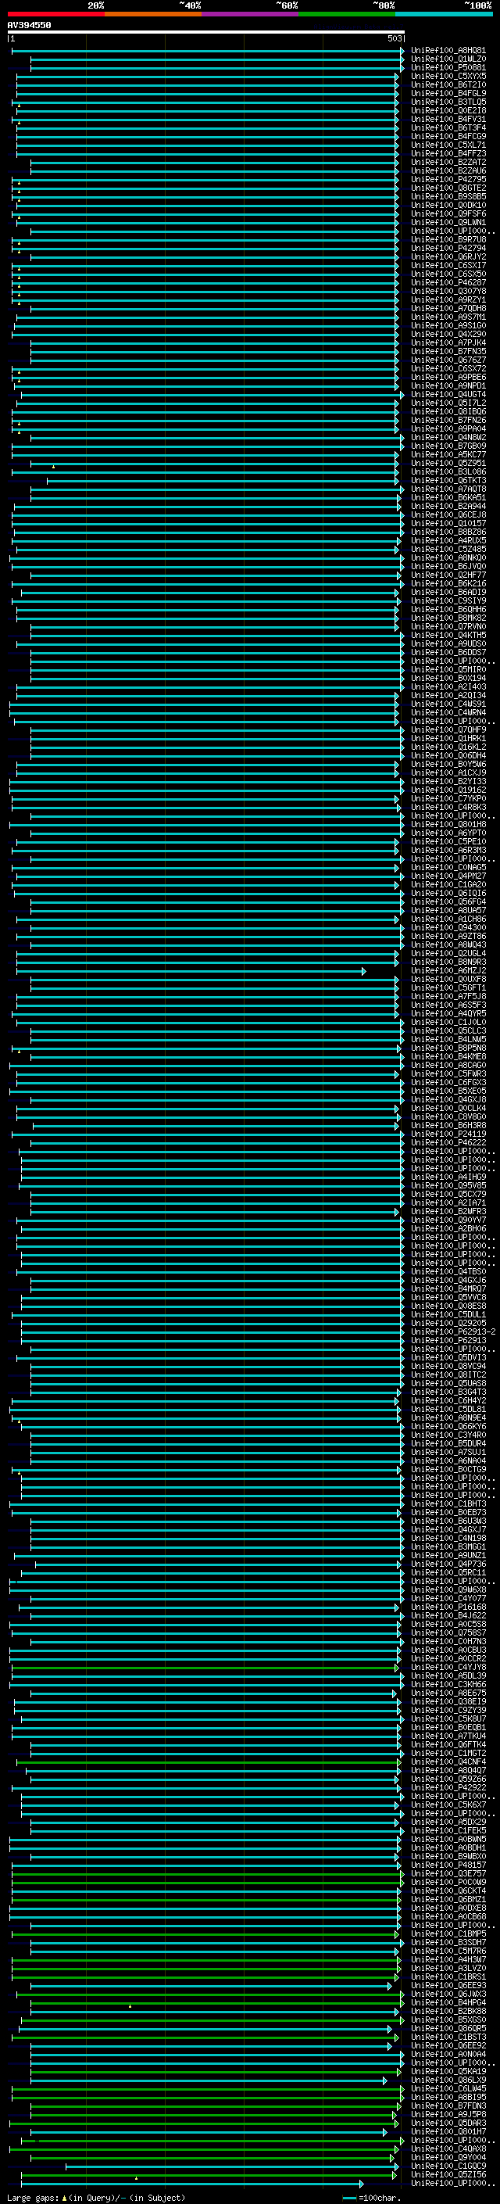The width and height of the screenshot is (500, 2204).
Task: Click hit label UniRef100_B4LNW5
Action: 448,1039
